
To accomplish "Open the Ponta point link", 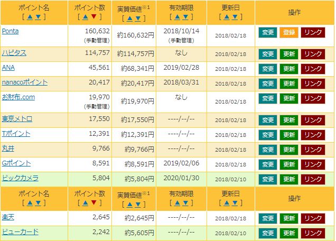I will (10, 31).
